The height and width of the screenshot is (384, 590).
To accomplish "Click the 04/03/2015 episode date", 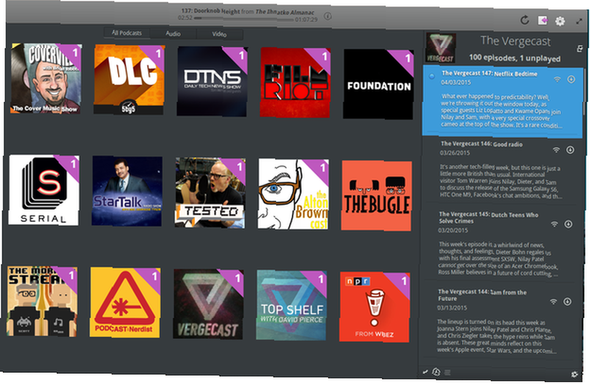I will pyautogui.click(x=456, y=82).
